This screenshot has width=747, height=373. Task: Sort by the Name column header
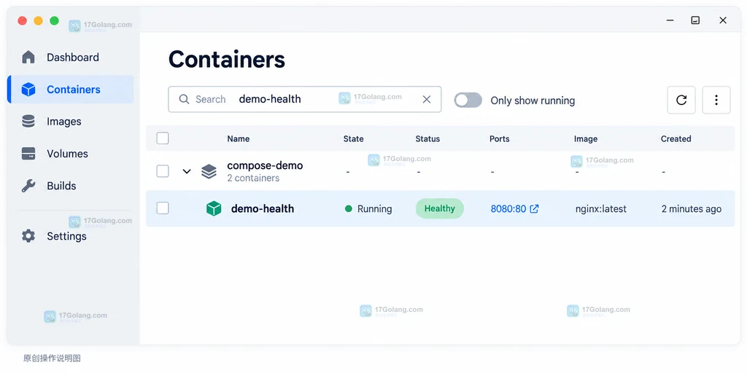[x=239, y=139]
